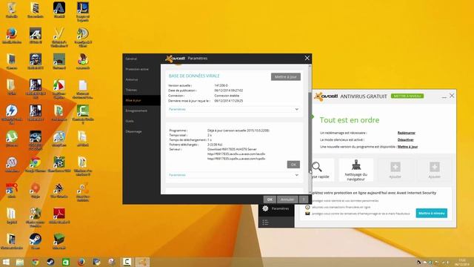Launch the Minecraft desktop shortcut
The width and height of the screenshot is (474, 267).
[x=59, y=241]
